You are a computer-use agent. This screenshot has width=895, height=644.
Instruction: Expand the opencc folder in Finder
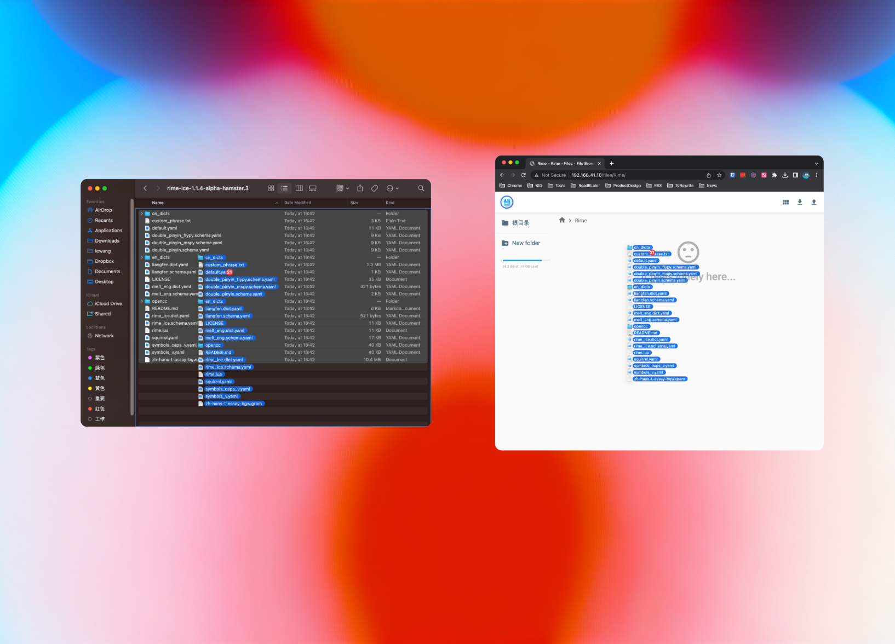141,301
